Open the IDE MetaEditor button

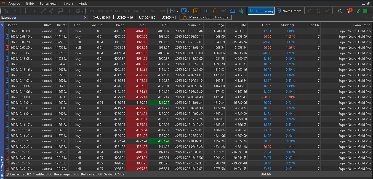click(x=206, y=11)
